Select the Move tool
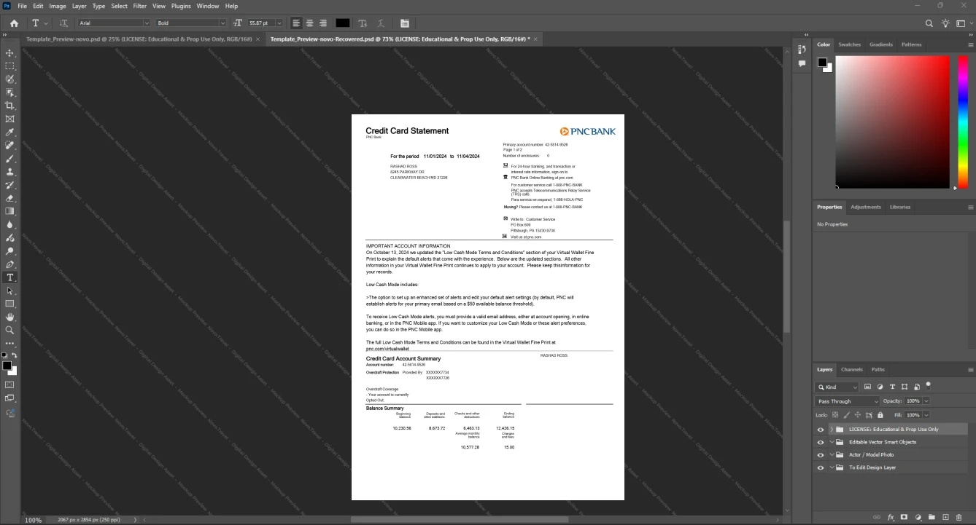The width and height of the screenshot is (976, 525). click(x=10, y=53)
